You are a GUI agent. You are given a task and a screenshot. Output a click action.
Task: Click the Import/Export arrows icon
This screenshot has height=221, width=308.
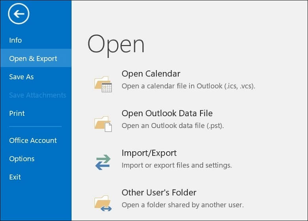pos(103,162)
